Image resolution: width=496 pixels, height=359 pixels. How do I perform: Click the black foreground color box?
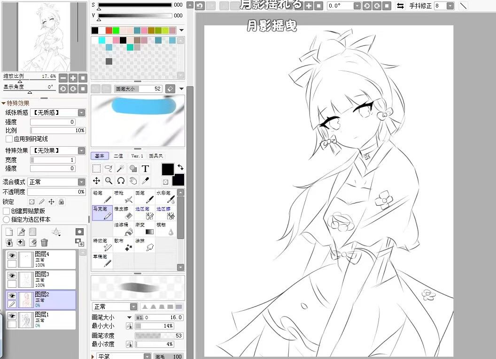[x=168, y=170]
